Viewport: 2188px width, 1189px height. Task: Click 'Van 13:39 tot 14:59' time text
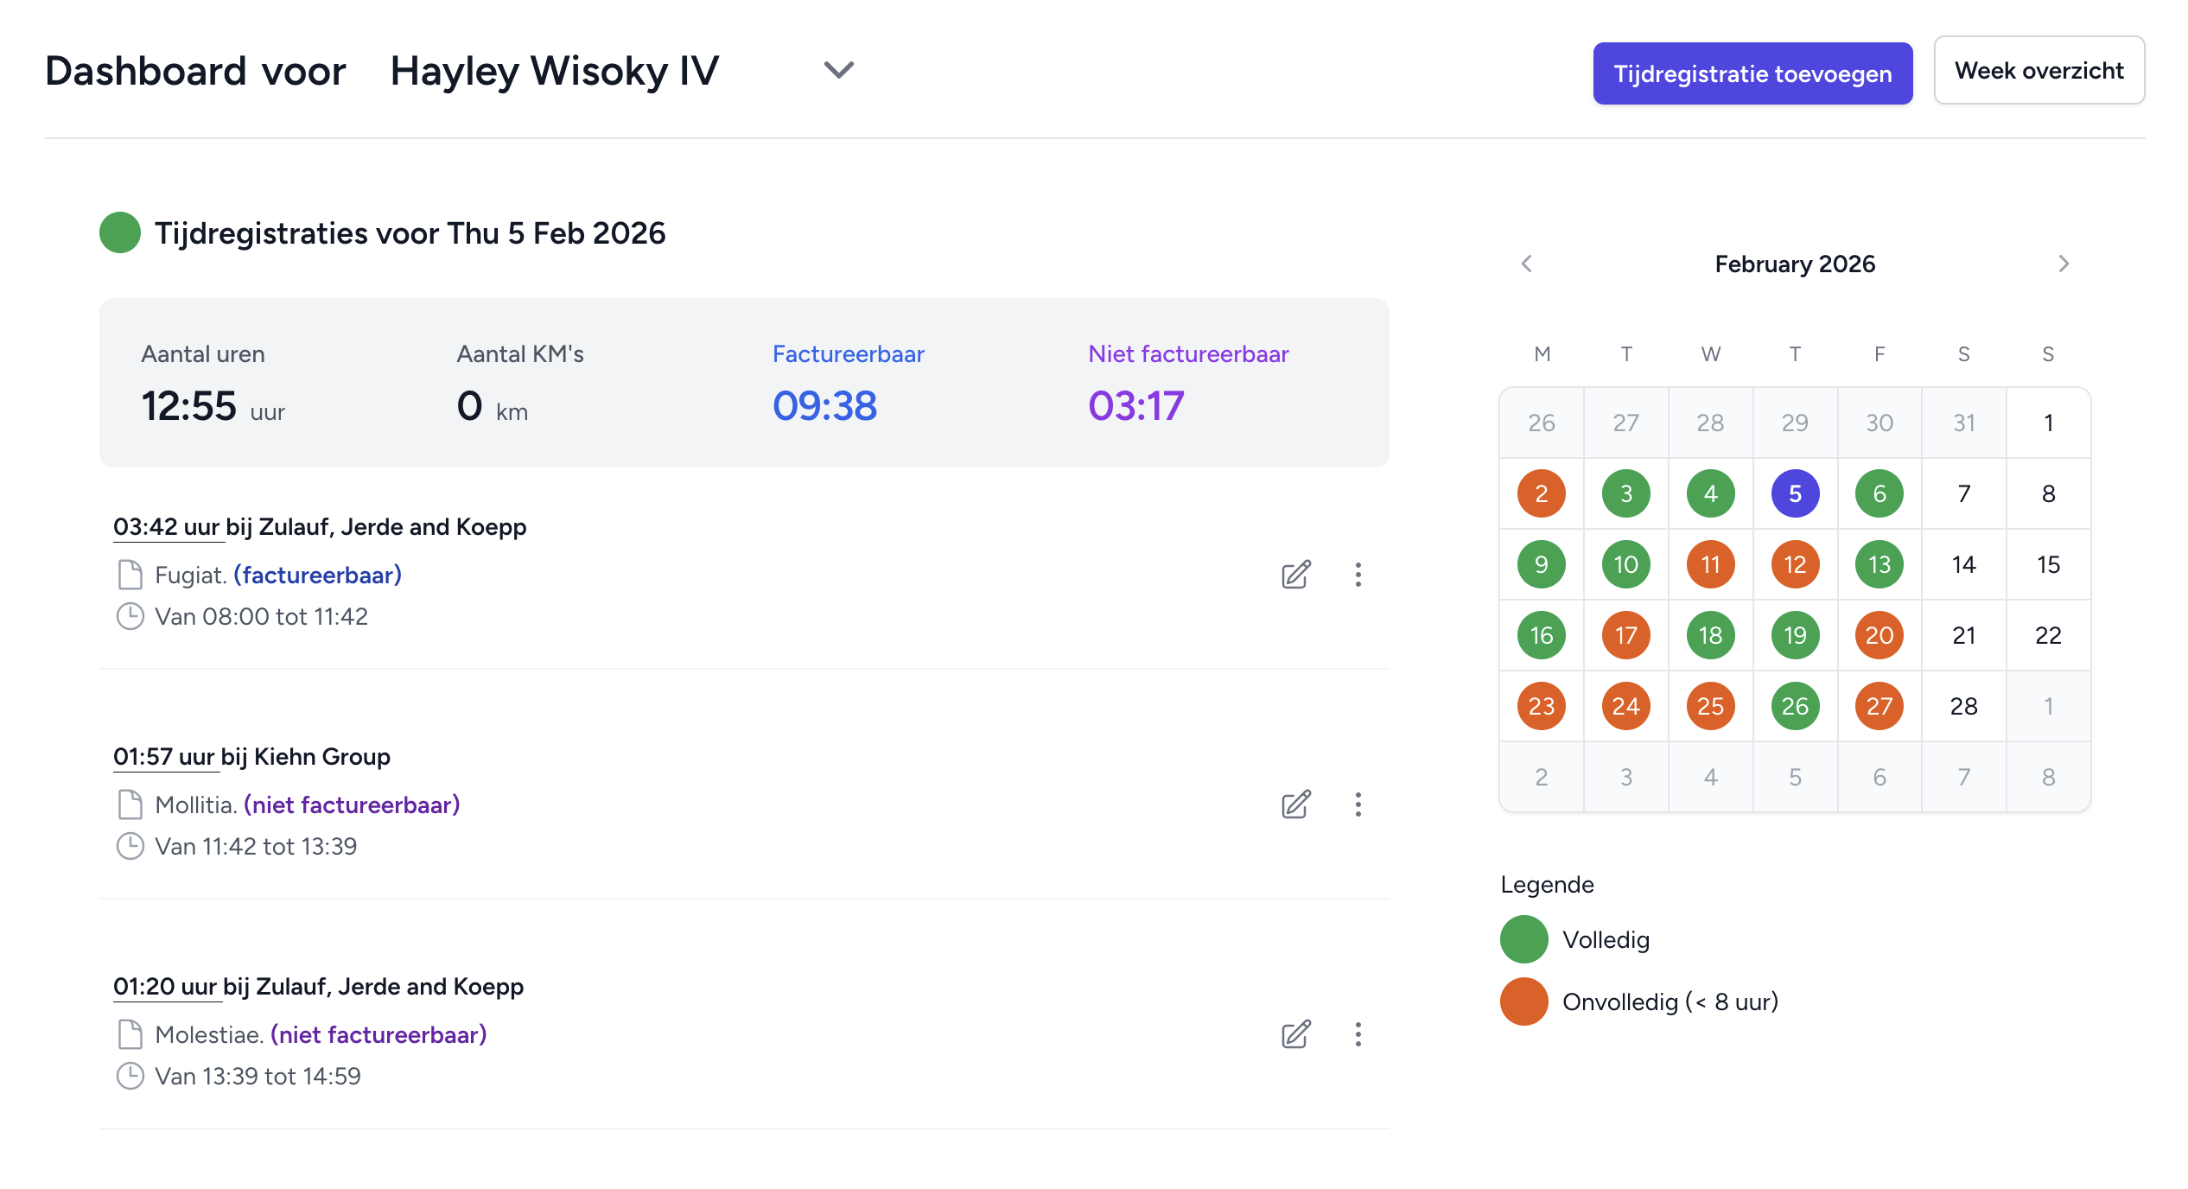pyautogui.click(x=258, y=1076)
